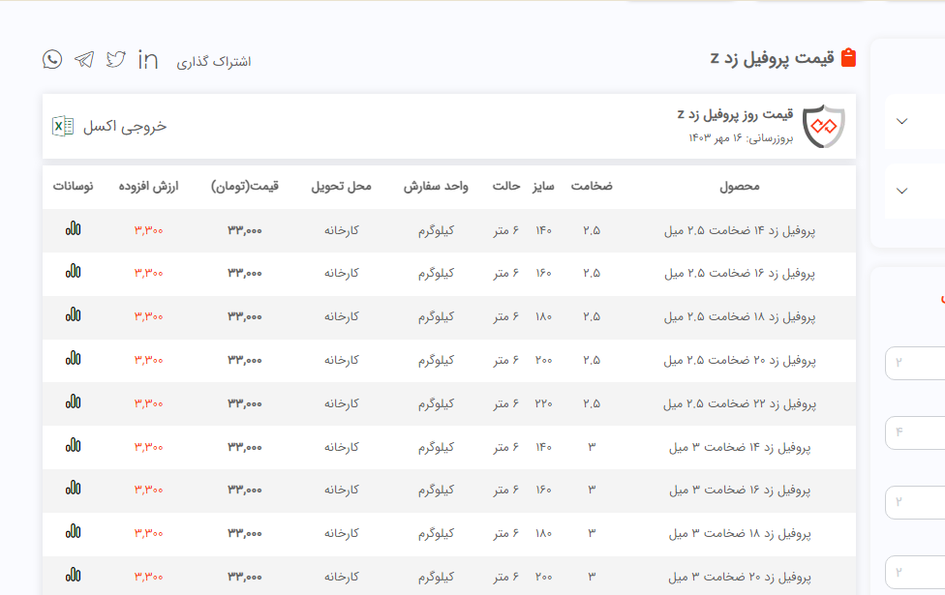The image size is (945, 595).
Task: Open price chart icon for پروفیل زد ۱۴ ضخامت ۲.۵ میل
Action: (74, 229)
